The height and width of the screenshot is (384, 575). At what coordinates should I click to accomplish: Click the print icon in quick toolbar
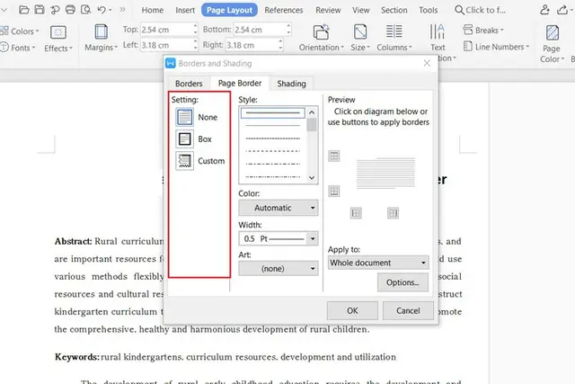(70, 10)
